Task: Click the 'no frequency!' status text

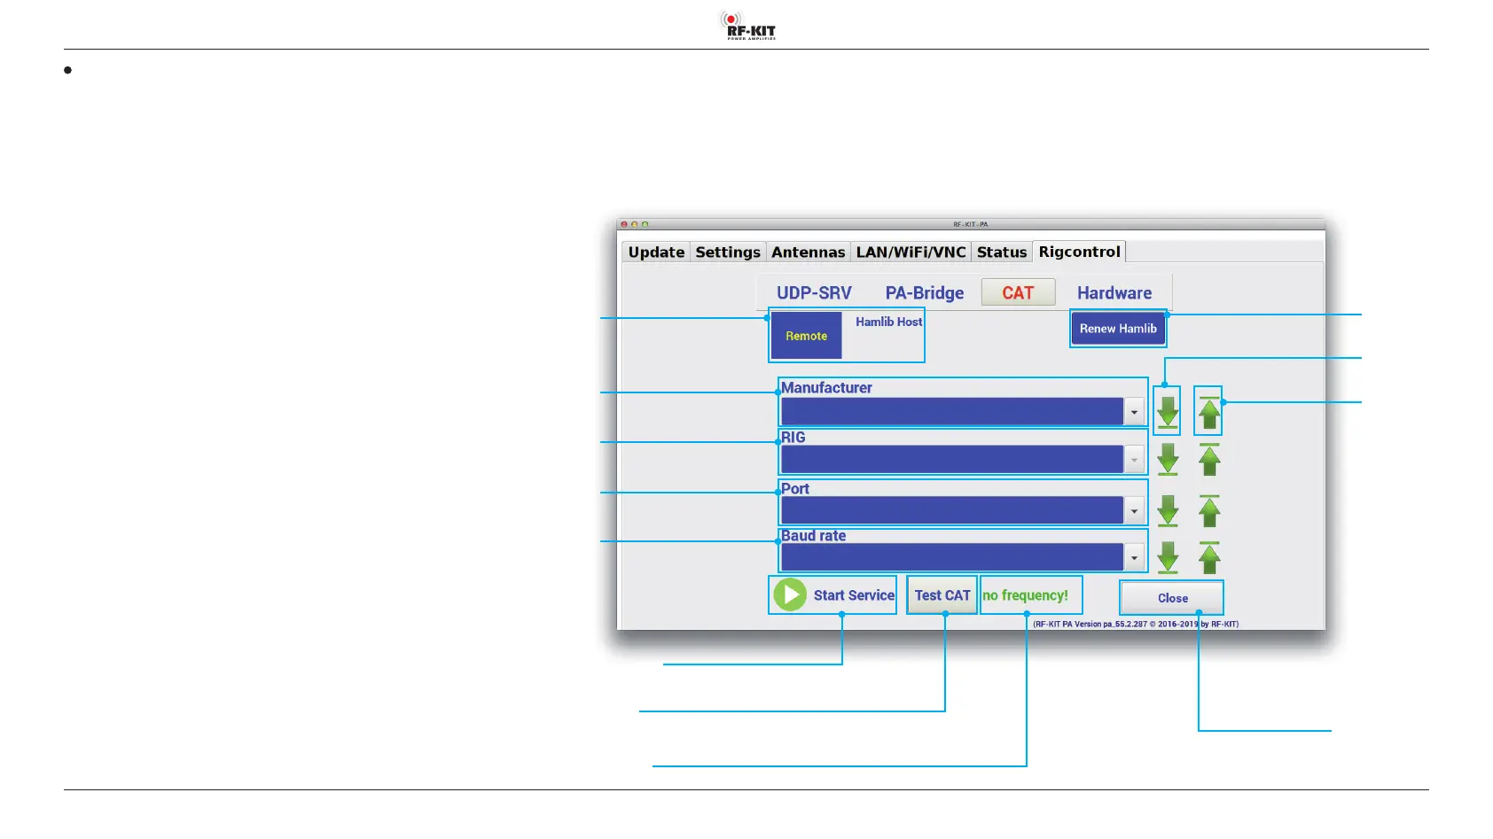Action: (x=1025, y=595)
